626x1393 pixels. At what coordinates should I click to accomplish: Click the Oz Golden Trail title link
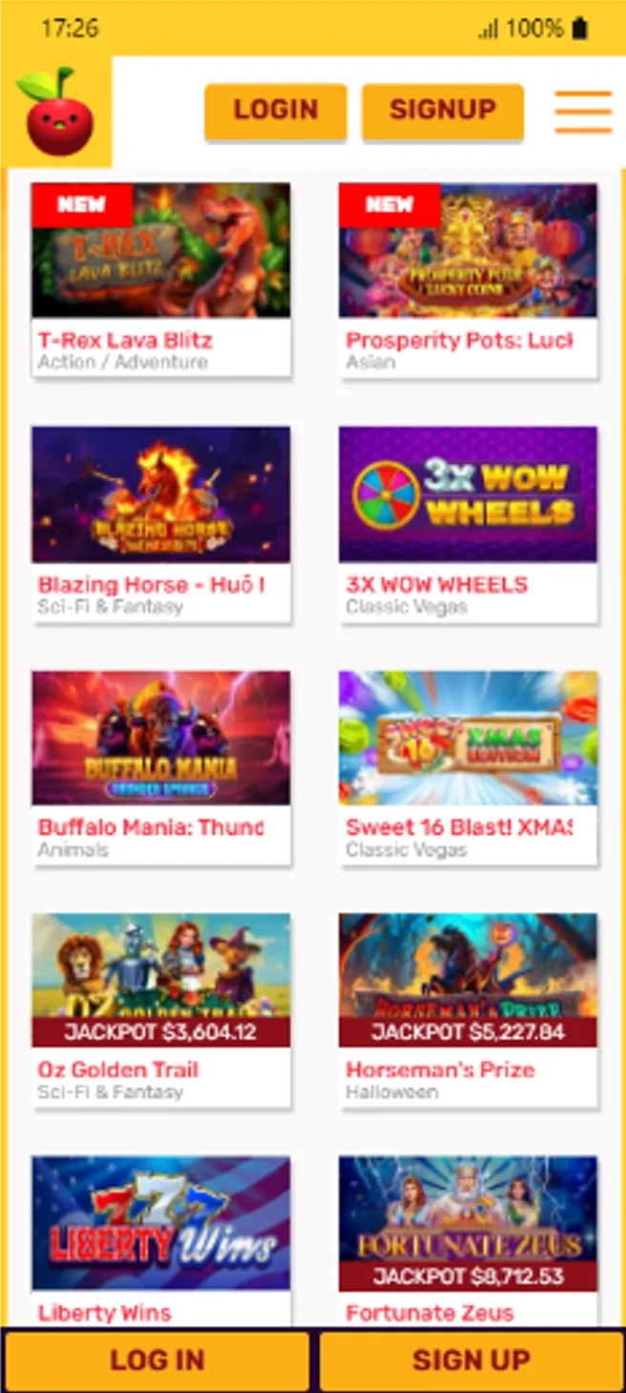point(117,1070)
